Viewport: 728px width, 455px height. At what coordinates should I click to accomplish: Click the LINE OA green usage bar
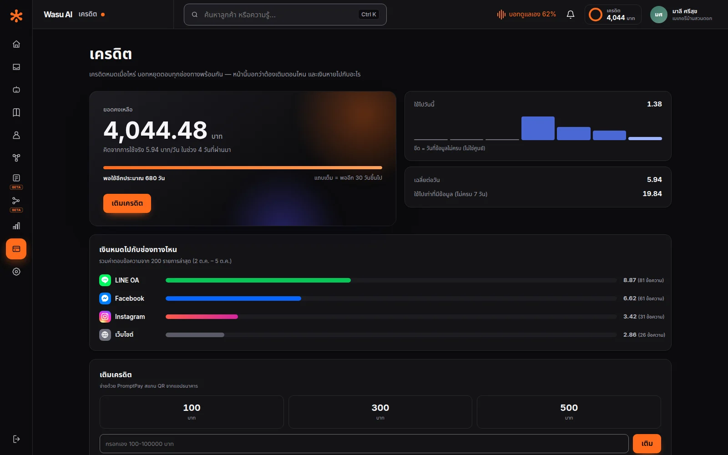coord(258,280)
